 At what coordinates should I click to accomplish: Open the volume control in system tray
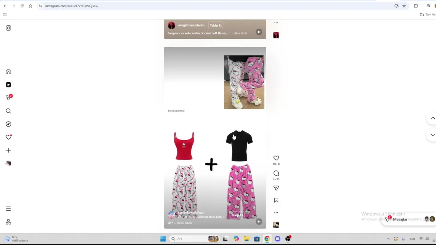point(427,239)
